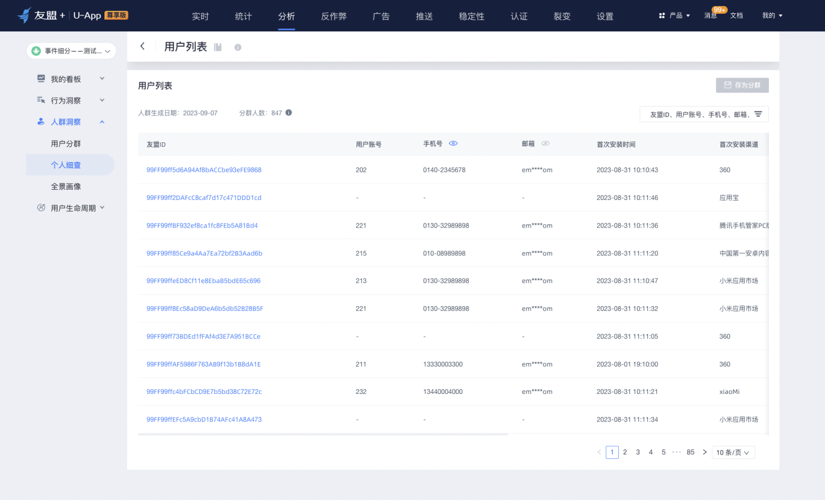Screen dimensions: 825x500
Task: Open user ID 99FF99ff5d6A94Af8bACCbe93eFE9868
Action: (204, 170)
